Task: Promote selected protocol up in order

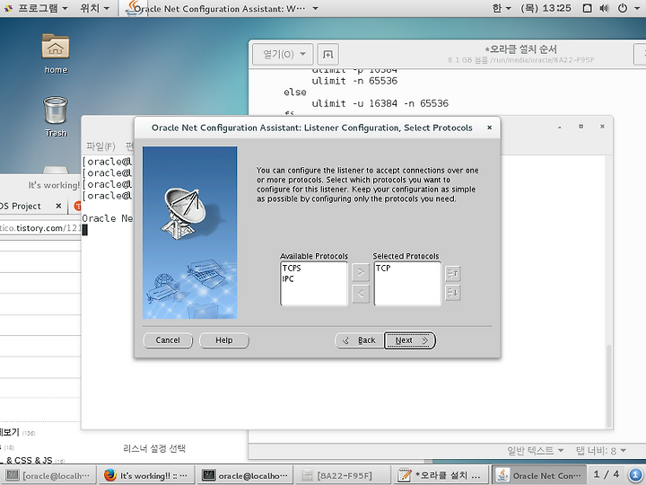Action: 453,273
